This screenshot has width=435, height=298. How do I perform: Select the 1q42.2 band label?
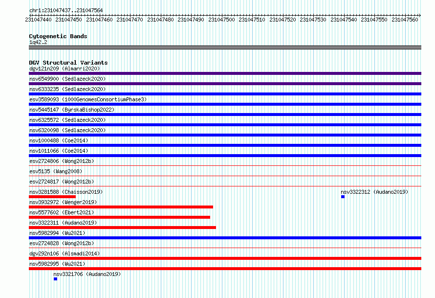coord(38,42)
